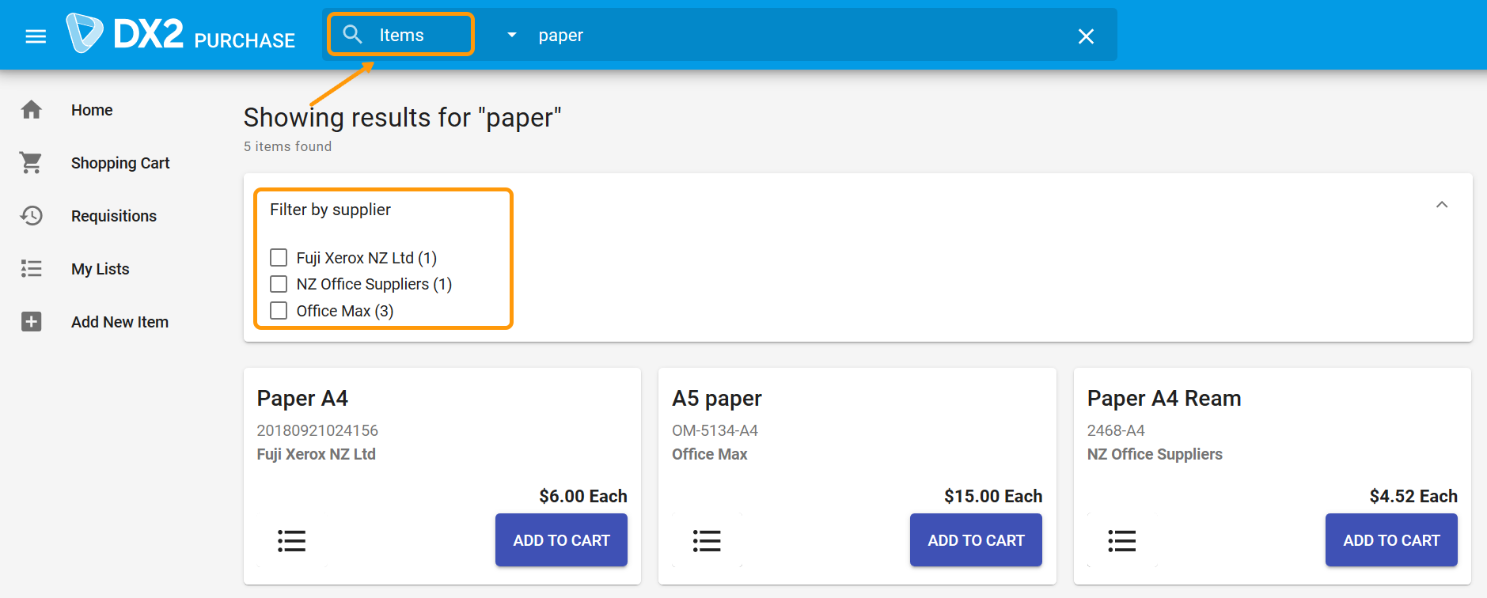Tick the Fuji Xerox NZ Ltd checkbox

(x=279, y=258)
